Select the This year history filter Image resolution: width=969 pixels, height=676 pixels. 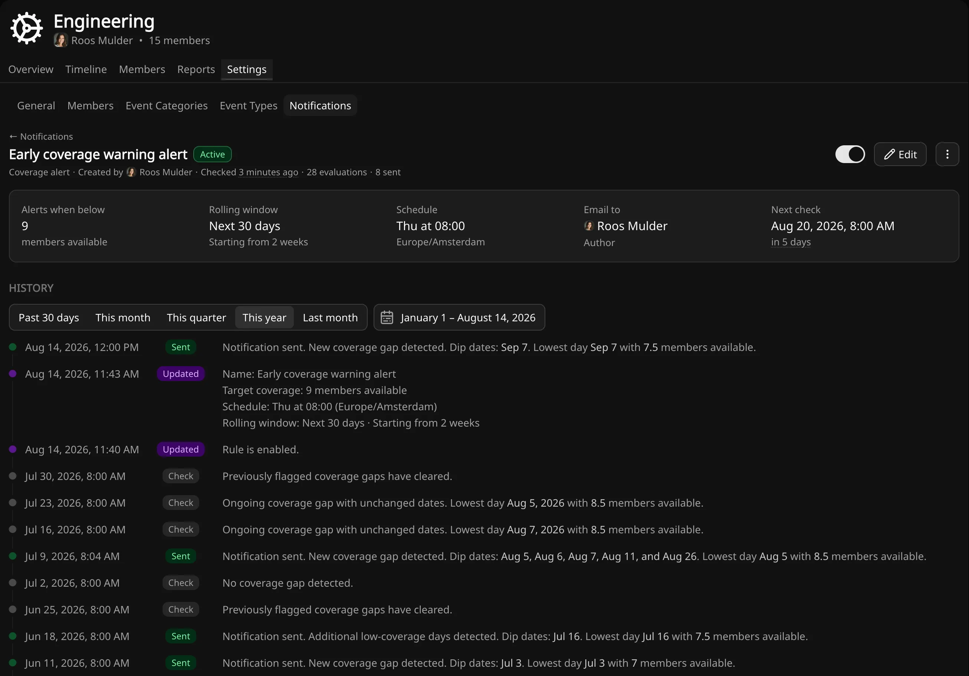[x=264, y=318]
